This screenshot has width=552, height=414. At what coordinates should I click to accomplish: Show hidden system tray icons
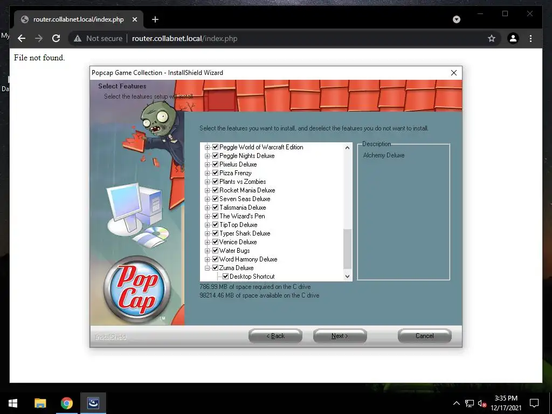pyautogui.click(x=456, y=403)
